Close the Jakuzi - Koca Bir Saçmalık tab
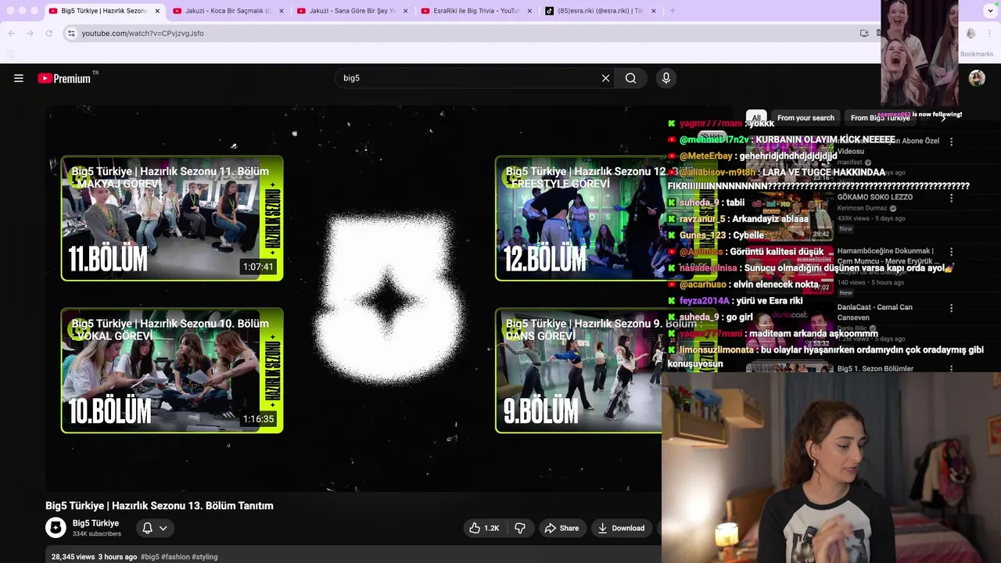The height and width of the screenshot is (563, 1001). coord(282,11)
